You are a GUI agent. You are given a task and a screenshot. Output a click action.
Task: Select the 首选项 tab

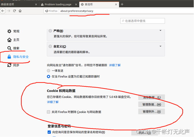[x=99, y=4]
